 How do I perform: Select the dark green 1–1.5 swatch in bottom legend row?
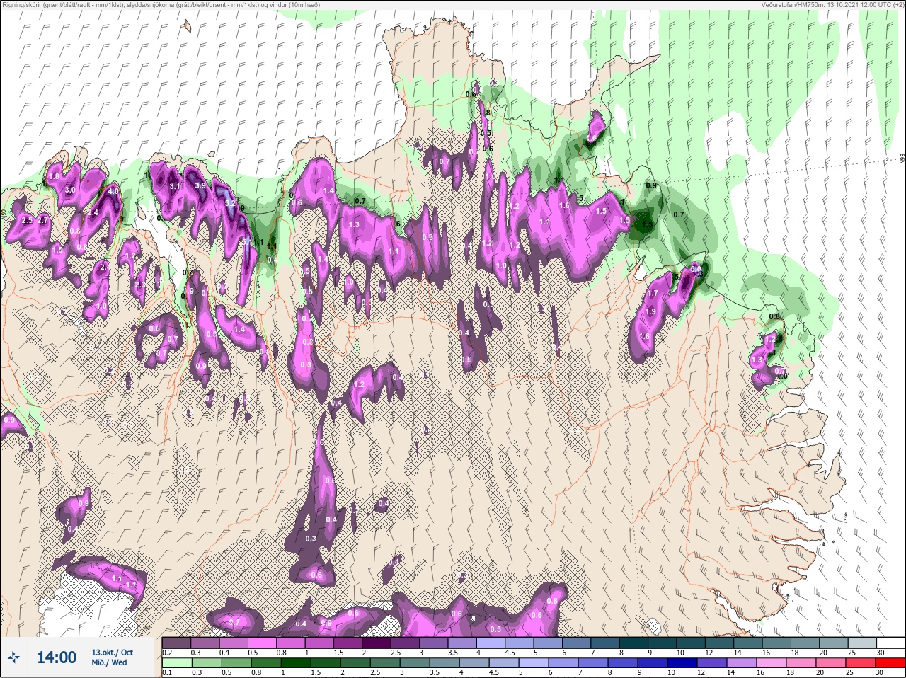pyautogui.click(x=296, y=663)
